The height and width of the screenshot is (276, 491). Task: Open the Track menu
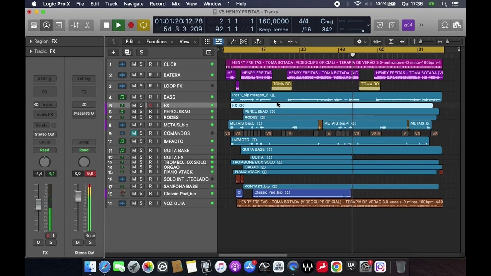tap(111, 4)
